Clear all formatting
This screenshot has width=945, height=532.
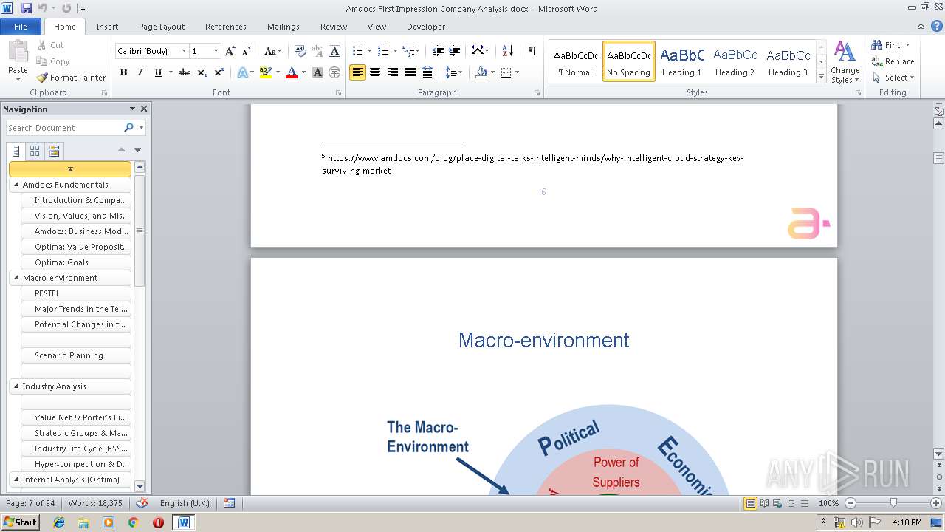coord(300,51)
